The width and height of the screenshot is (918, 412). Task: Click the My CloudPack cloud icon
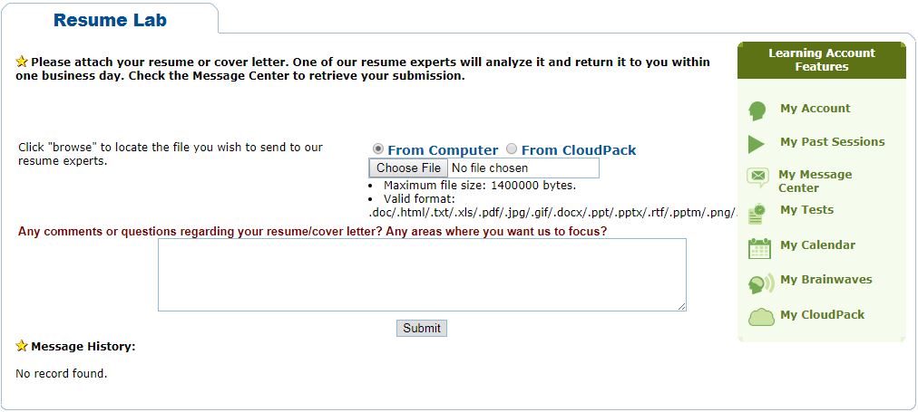click(x=760, y=317)
